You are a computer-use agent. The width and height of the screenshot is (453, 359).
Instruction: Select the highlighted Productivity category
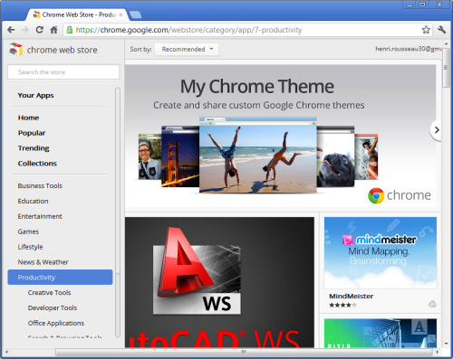click(60, 277)
